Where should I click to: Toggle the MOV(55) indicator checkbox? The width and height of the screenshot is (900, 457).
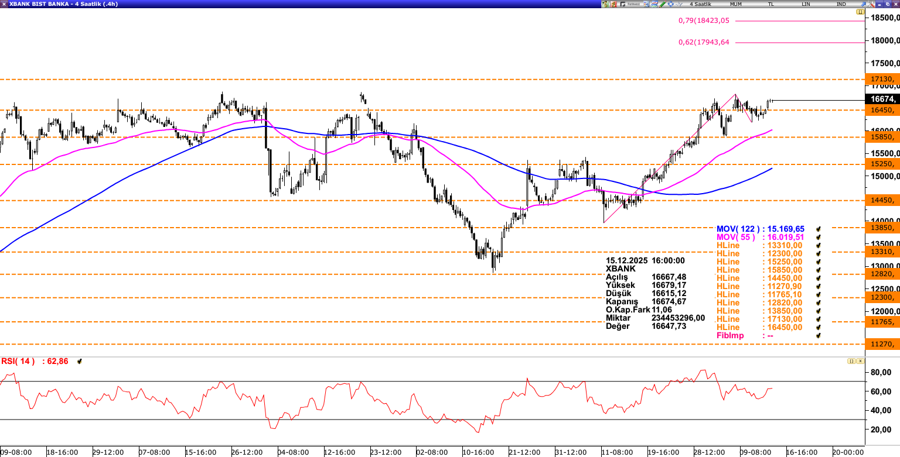[x=818, y=237]
